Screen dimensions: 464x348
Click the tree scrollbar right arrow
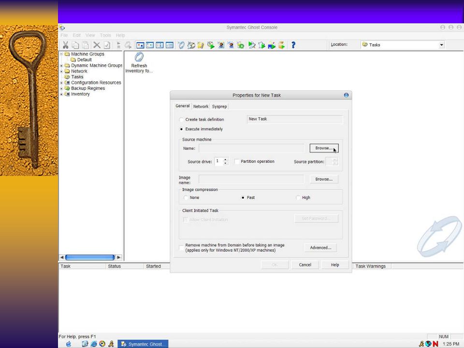pos(119,258)
